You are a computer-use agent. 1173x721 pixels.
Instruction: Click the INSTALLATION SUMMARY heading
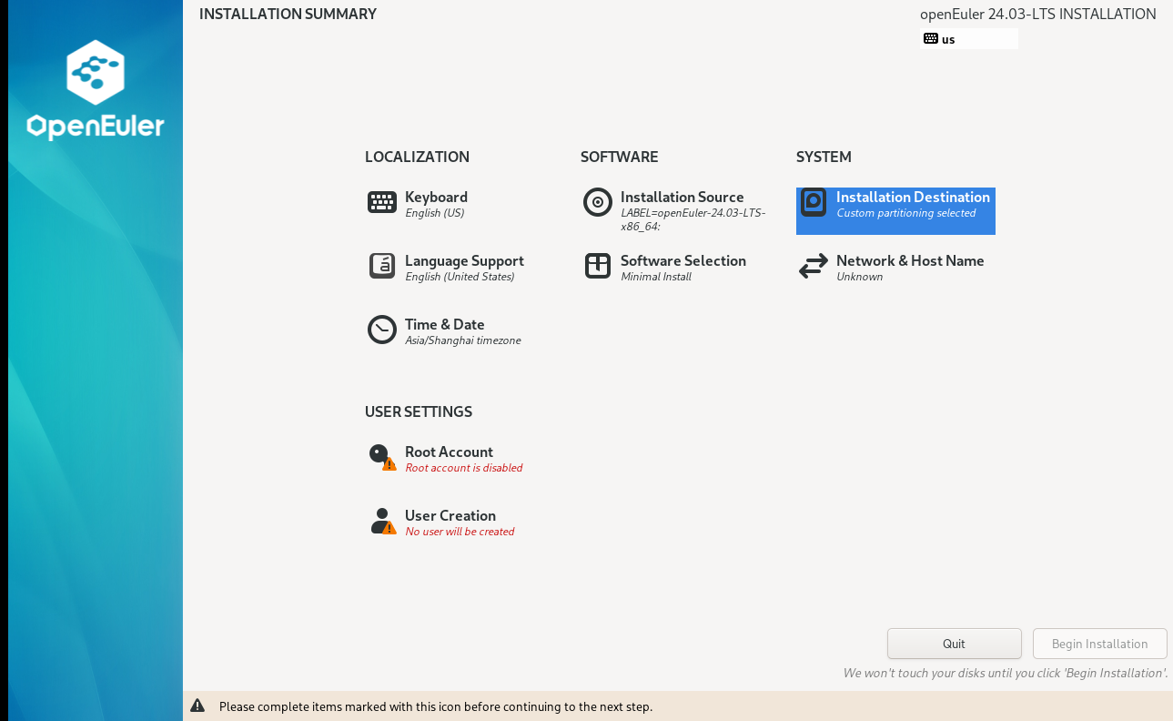pos(288,14)
